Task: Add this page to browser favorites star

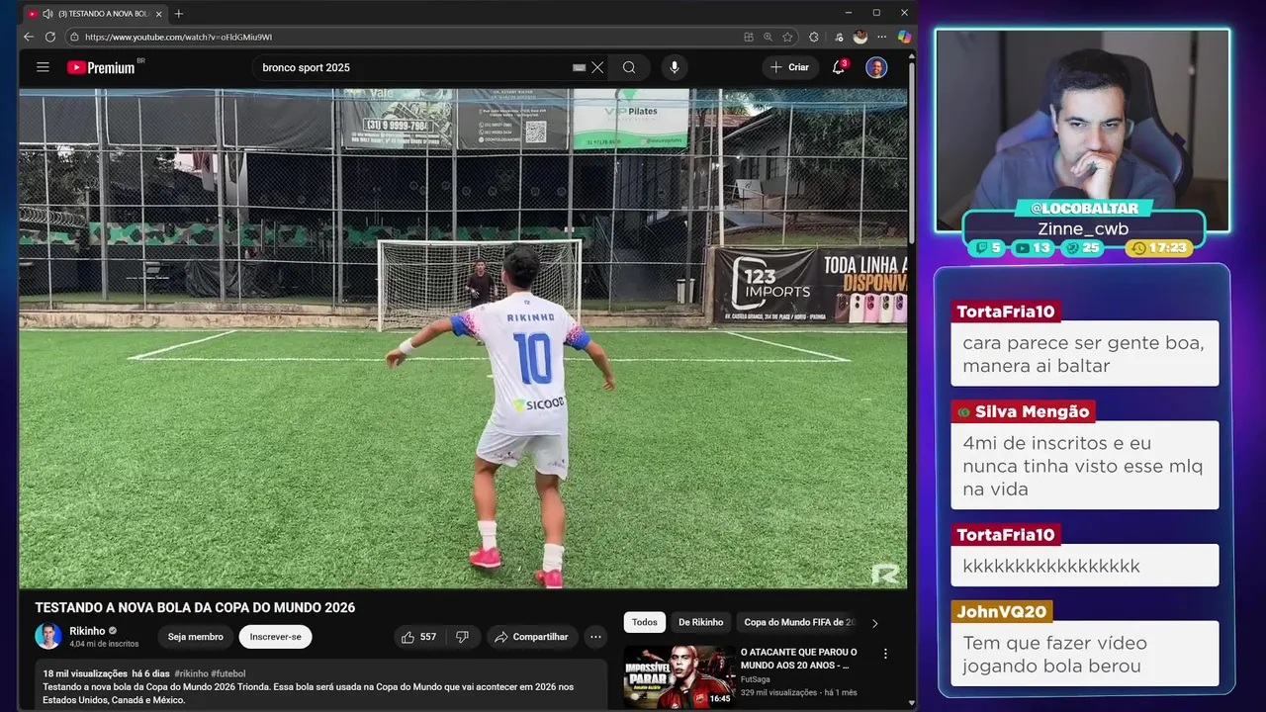Action: pyautogui.click(x=787, y=37)
